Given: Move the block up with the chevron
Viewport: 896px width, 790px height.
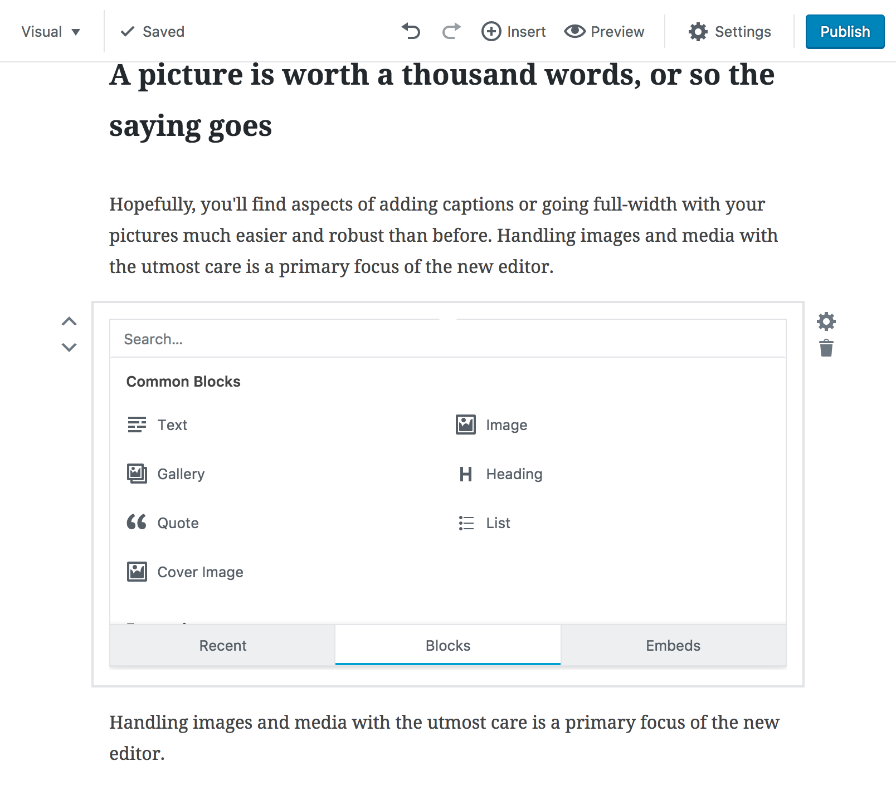Looking at the screenshot, I should pos(69,321).
